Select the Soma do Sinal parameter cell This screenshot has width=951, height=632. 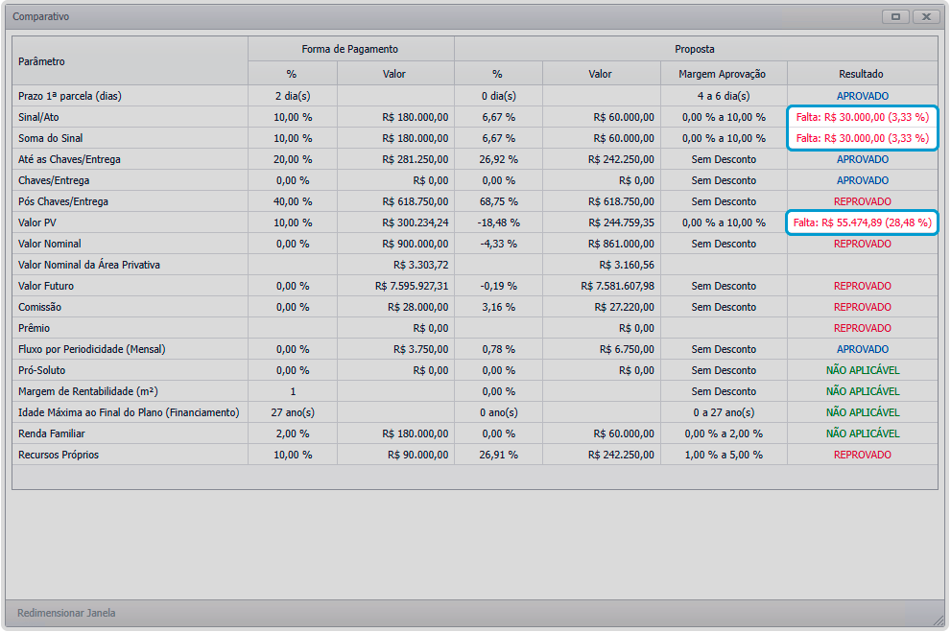coord(130,138)
